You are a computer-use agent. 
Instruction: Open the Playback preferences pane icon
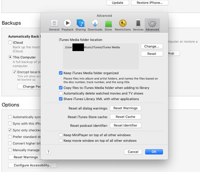pyautogui.click(x=67, y=23)
